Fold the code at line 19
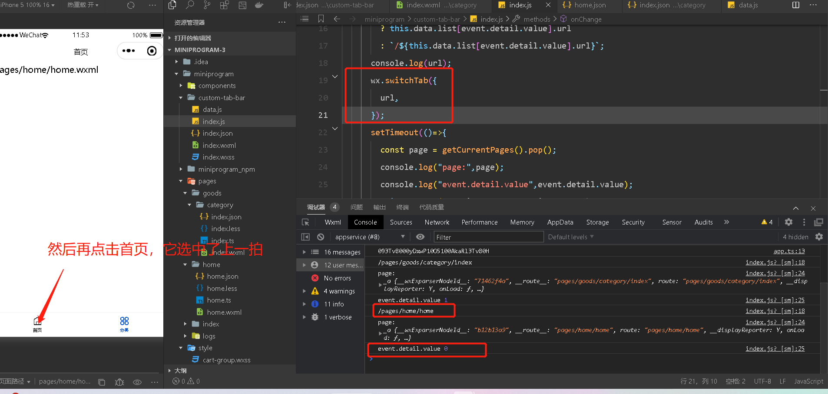 coord(335,77)
